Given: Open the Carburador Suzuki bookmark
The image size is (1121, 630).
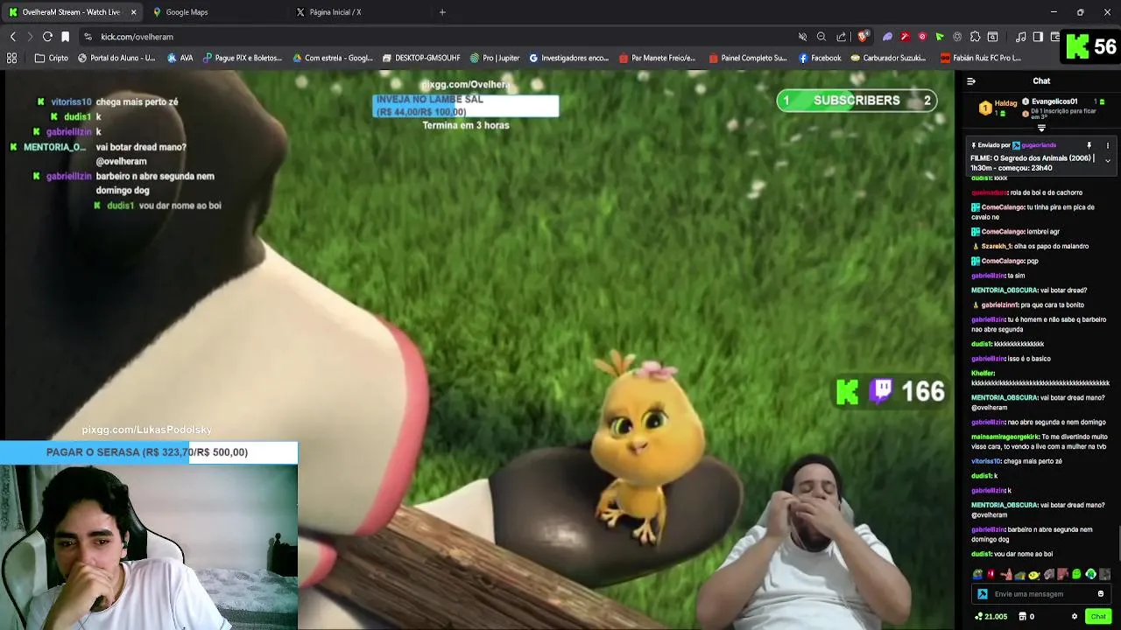Looking at the screenshot, I should [x=888, y=58].
